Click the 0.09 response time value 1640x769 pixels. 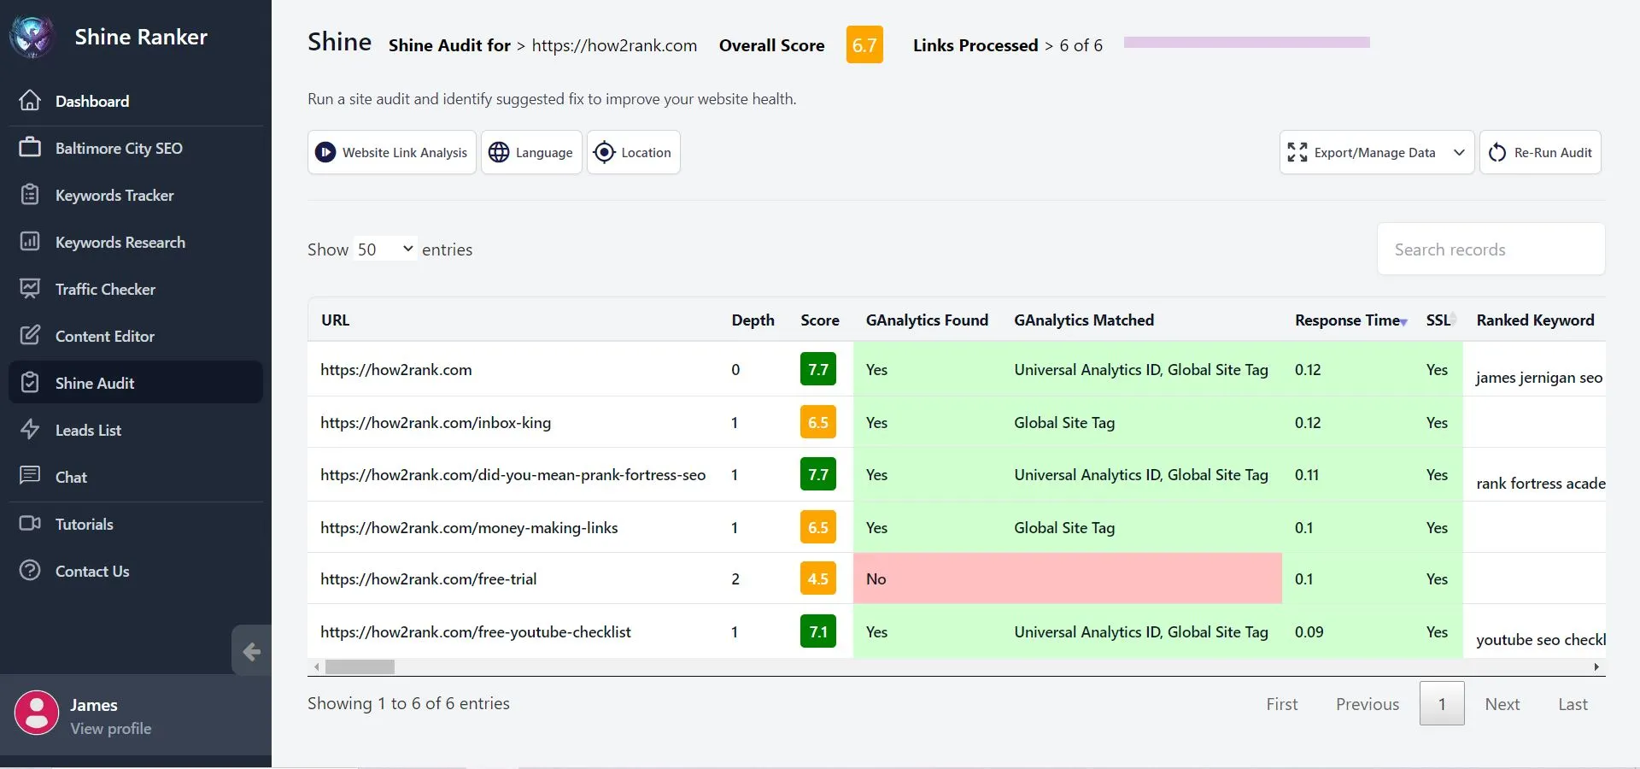[x=1309, y=631]
